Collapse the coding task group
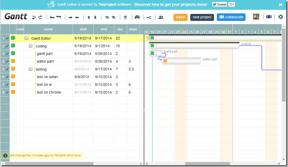This screenshot has width=288, height=167. point(30,46)
